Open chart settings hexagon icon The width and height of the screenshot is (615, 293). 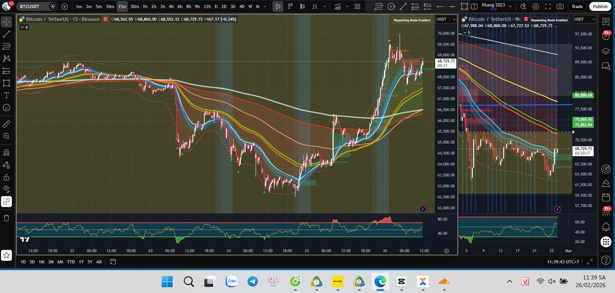536,7
